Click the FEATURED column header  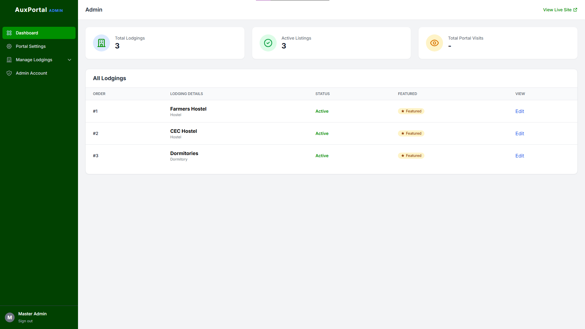[x=407, y=94]
